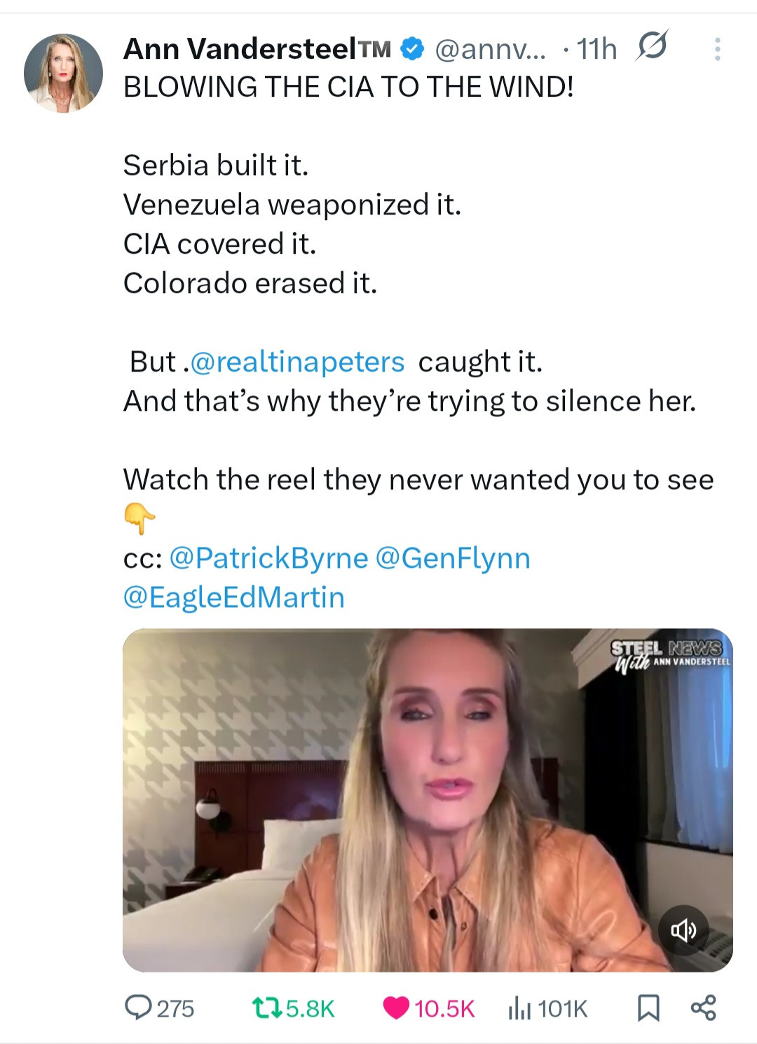Open the tweet text "BLOWING THE CIA TO THE WIND!"
Image resolution: width=757 pixels, height=1044 pixels.
(x=348, y=88)
